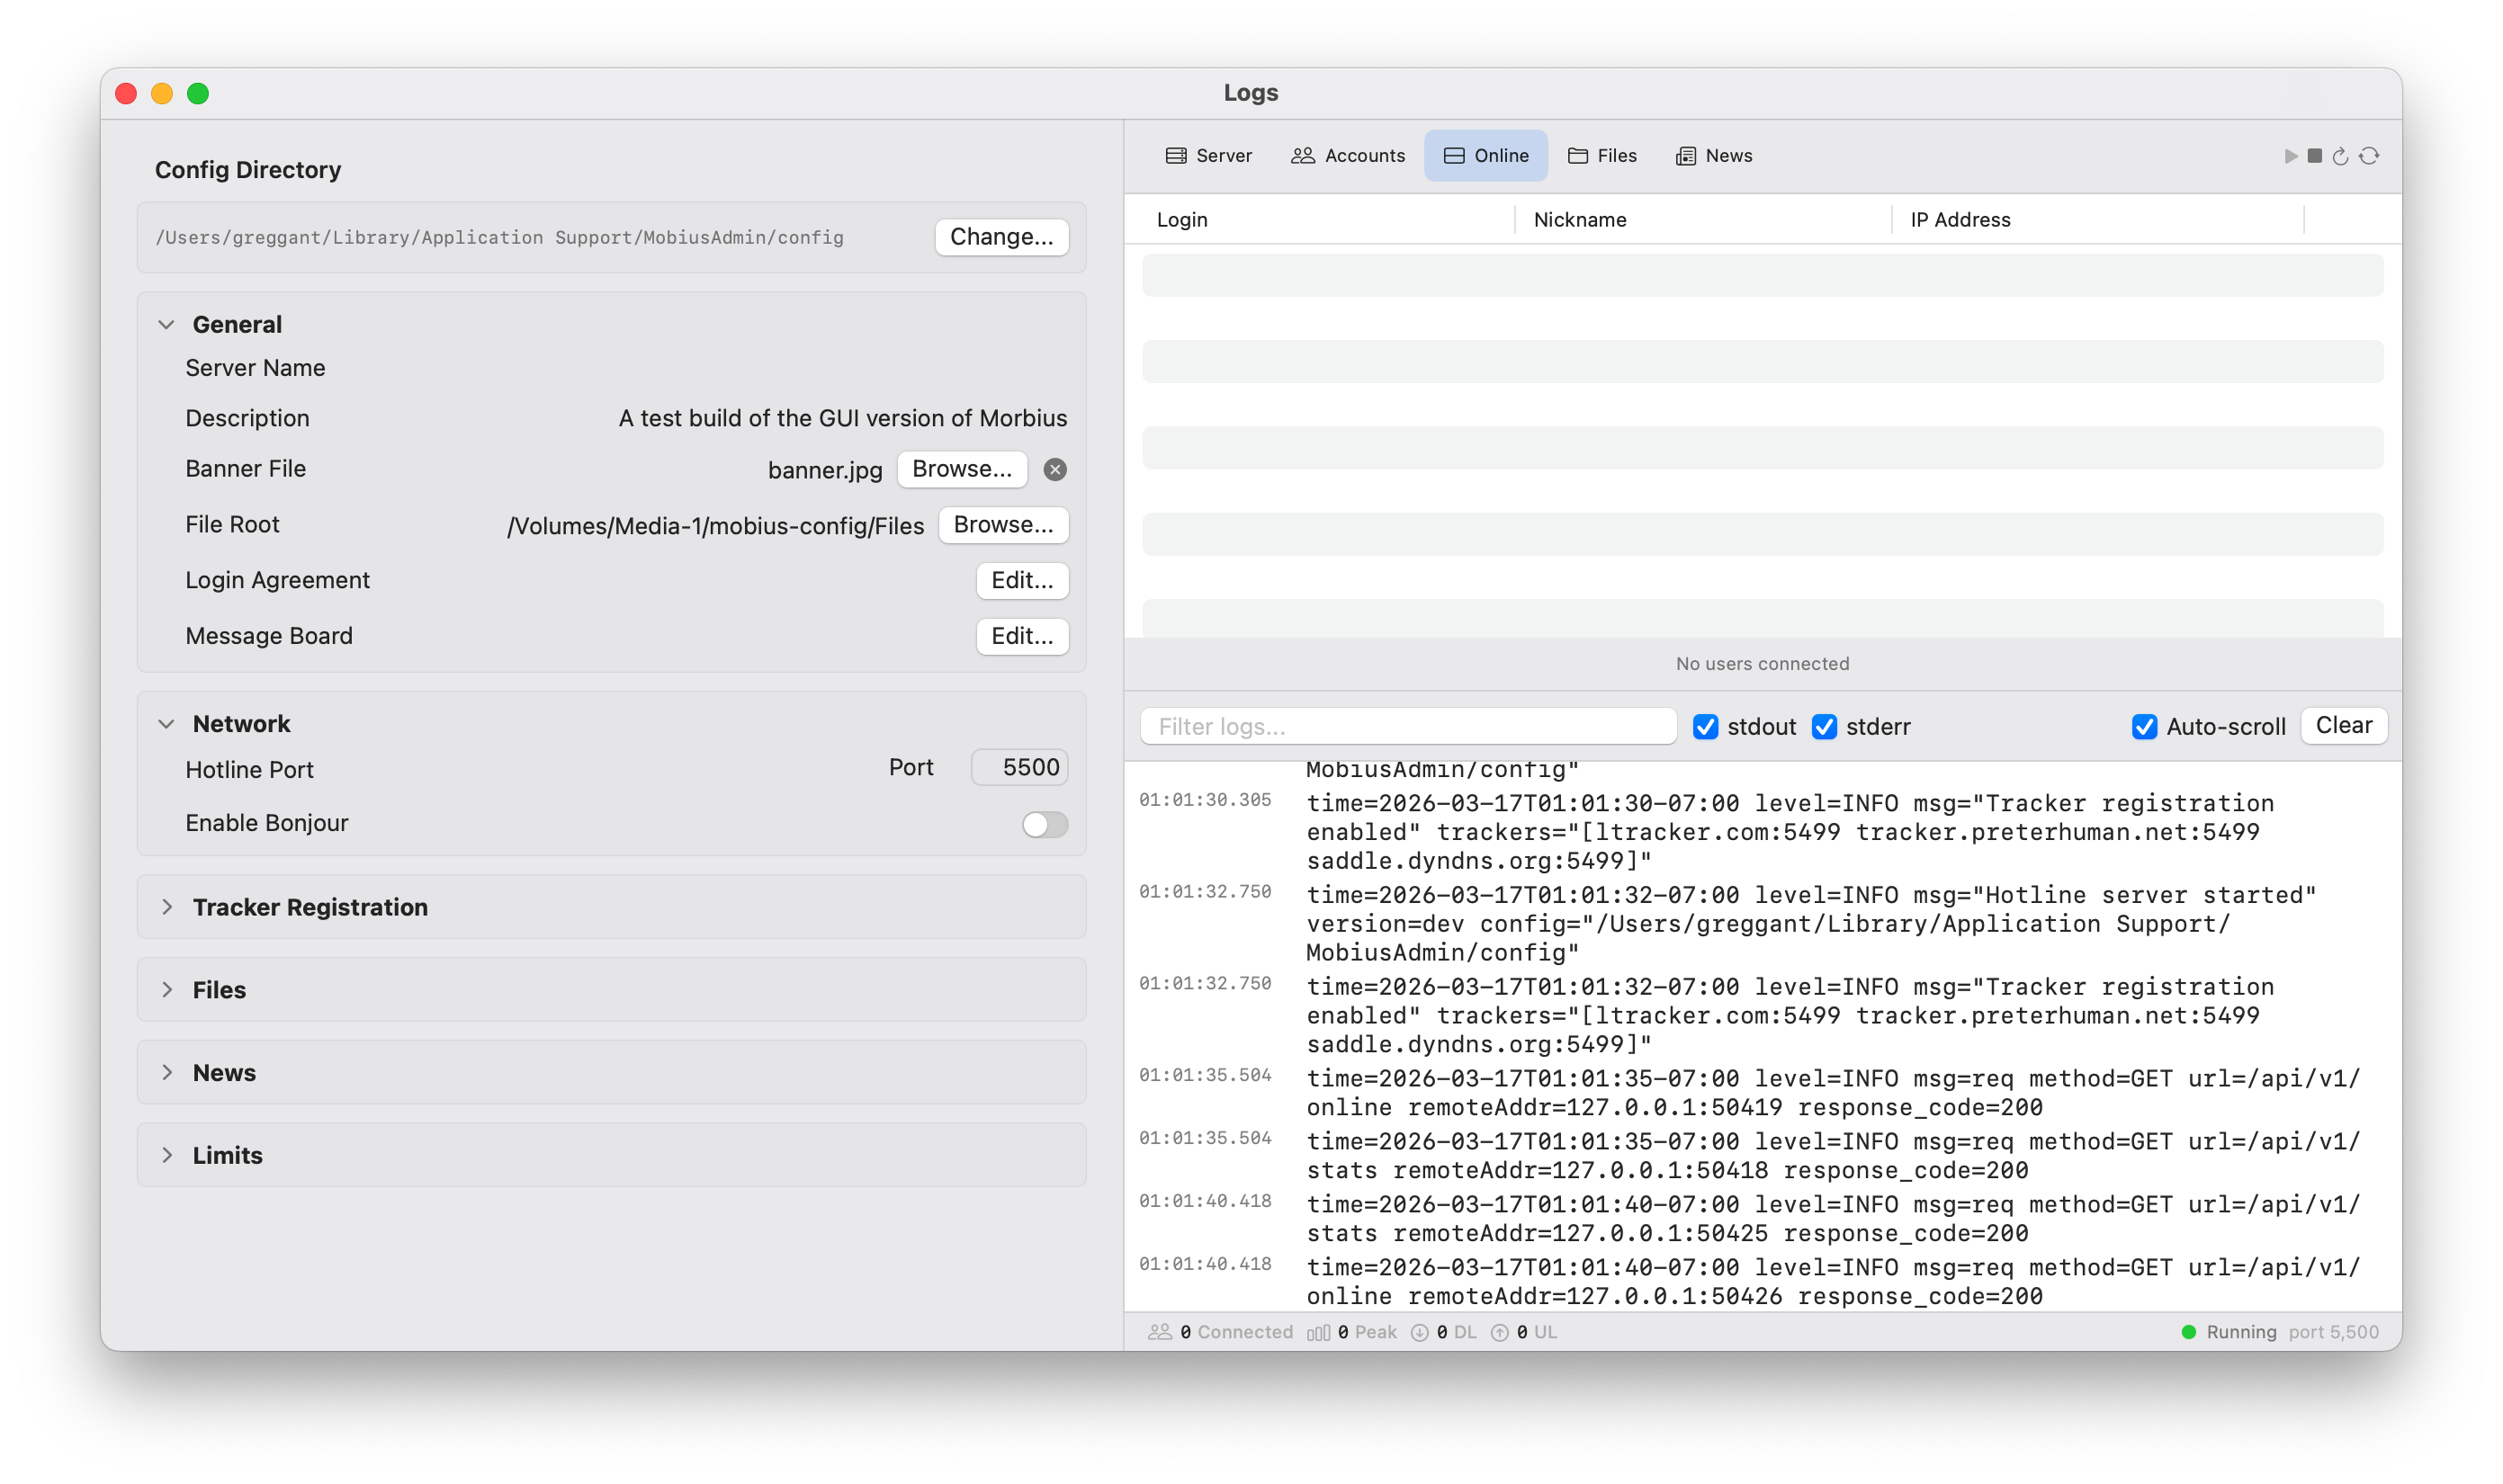Click the Peak bar-chart icon in status bar
The height and width of the screenshot is (1484, 2503).
click(1317, 1332)
